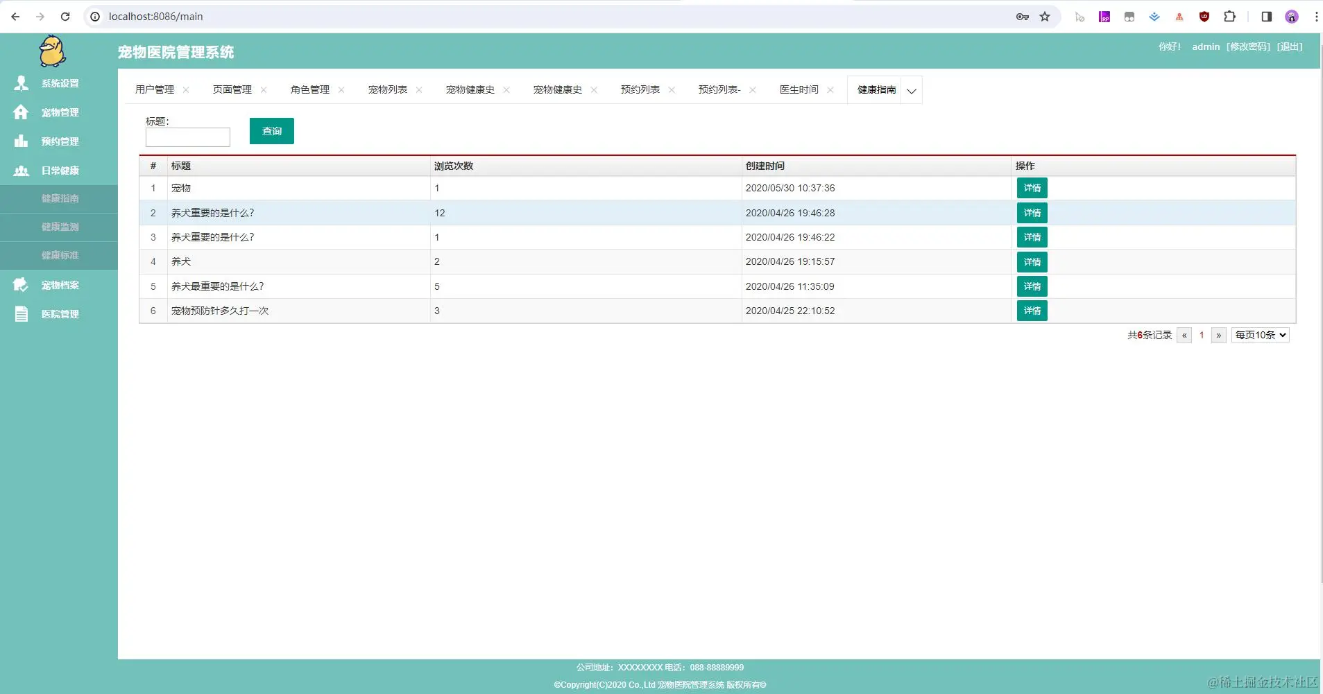Image resolution: width=1323 pixels, height=694 pixels.
Task: Select 健康监测 submenu item
Action: (59, 227)
